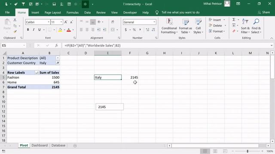Open Conditional Formatting menu
275x154 pixels.
169,26
